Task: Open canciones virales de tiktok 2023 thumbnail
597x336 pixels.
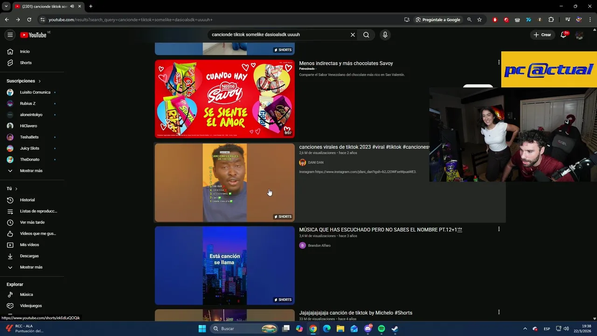Action: click(x=225, y=182)
